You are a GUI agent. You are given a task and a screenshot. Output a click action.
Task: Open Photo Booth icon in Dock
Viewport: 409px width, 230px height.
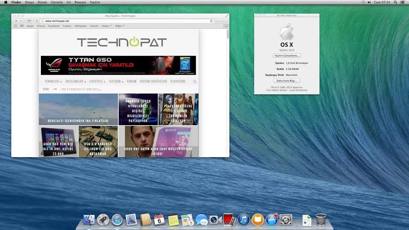pos(229,220)
